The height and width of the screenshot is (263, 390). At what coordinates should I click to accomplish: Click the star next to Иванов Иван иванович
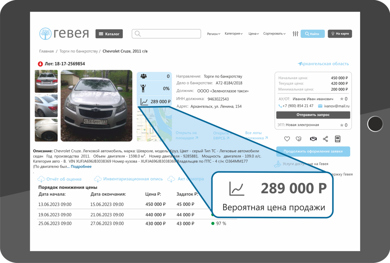click(342, 99)
